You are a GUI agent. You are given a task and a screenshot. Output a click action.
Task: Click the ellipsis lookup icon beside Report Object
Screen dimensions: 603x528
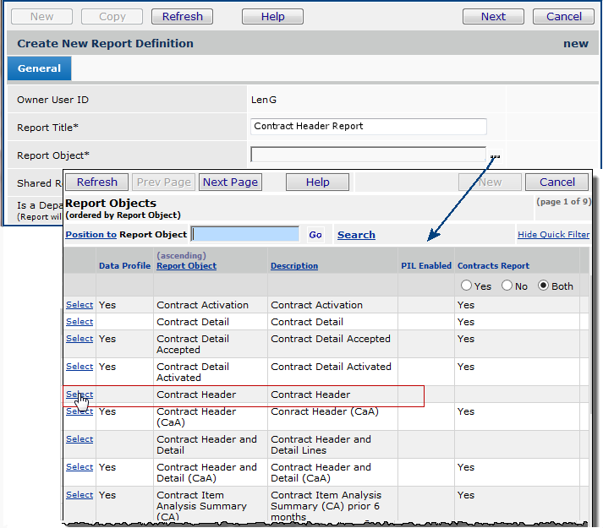click(x=495, y=156)
